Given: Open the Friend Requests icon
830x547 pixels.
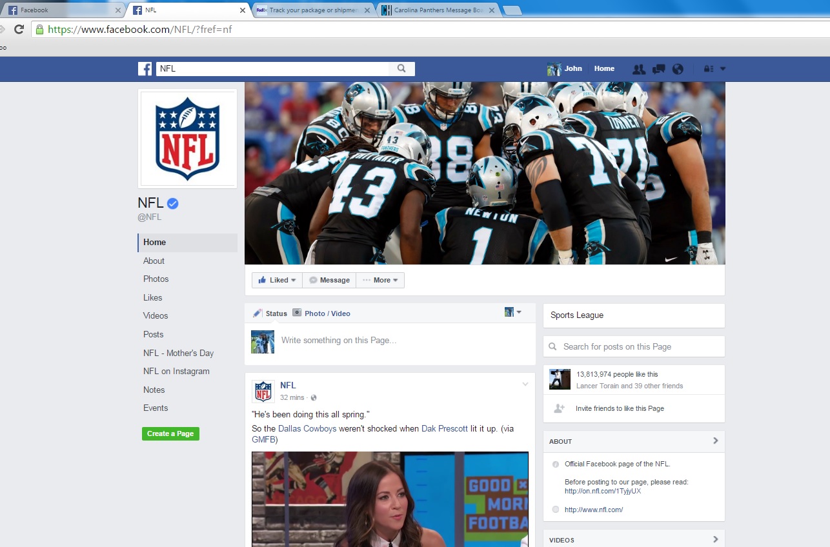Looking at the screenshot, I should point(639,69).
